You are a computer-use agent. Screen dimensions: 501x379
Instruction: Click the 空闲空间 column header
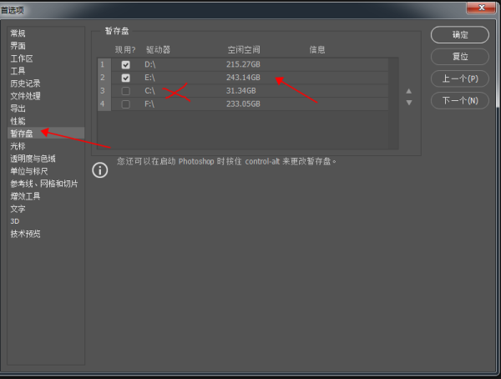pyautogui.click(x=244, y=49)
